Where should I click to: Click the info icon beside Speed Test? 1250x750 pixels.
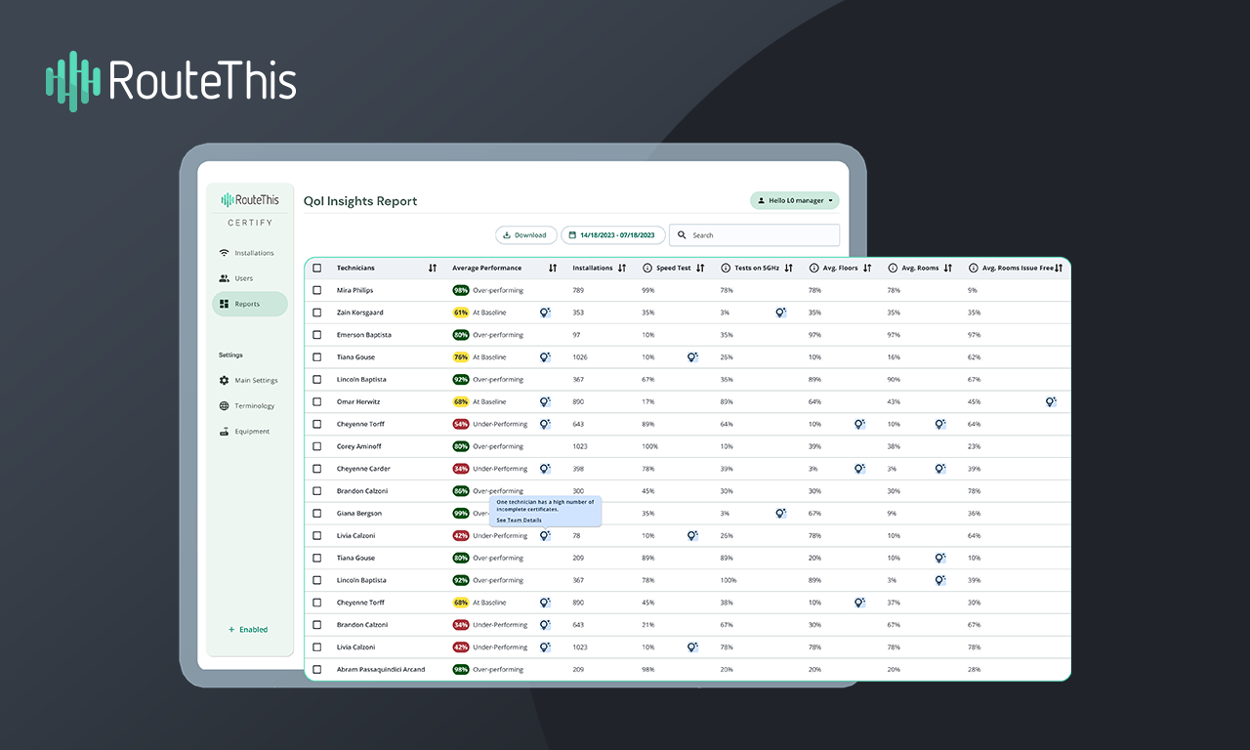coord(647,268)
